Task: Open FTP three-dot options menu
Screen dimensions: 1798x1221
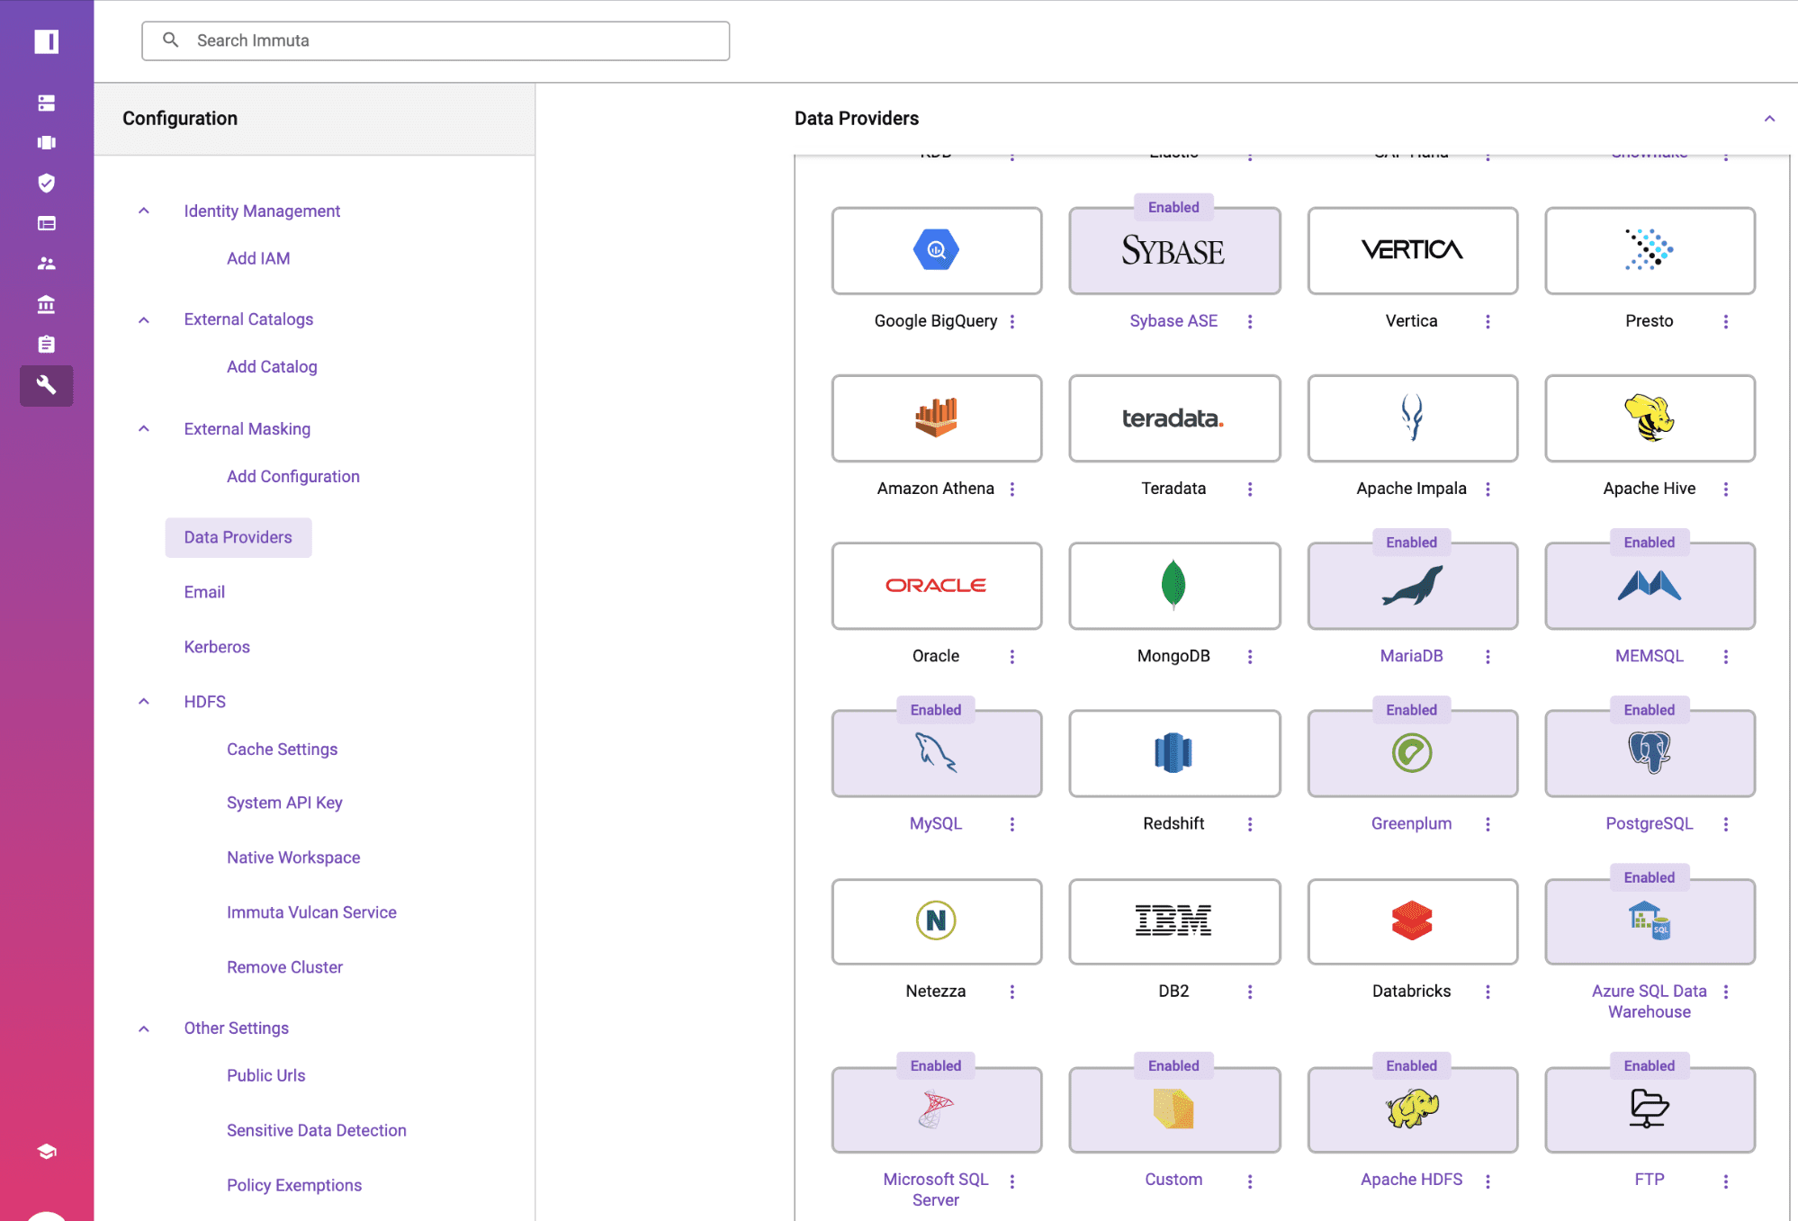Action: [x=1726, y=1181]
